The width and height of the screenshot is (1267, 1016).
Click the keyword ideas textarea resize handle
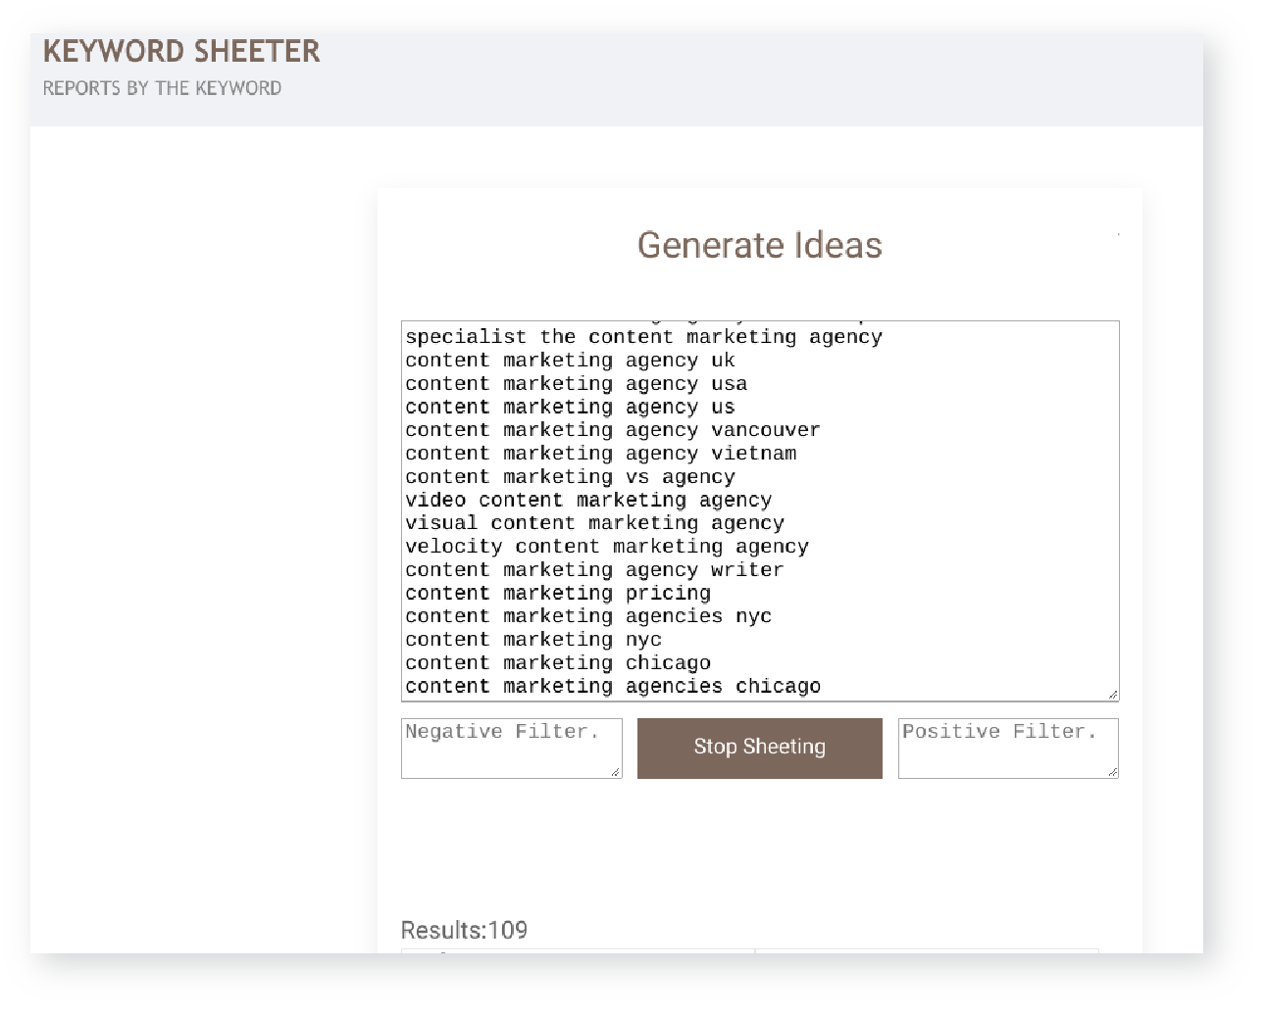[x=1112, y=695]
